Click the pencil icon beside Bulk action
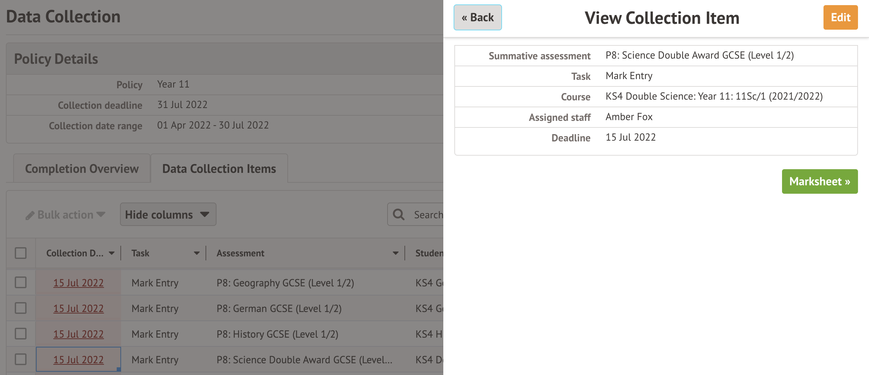This screenshot has width=869, height=375. pyautogui.click(x=30, y=215)
